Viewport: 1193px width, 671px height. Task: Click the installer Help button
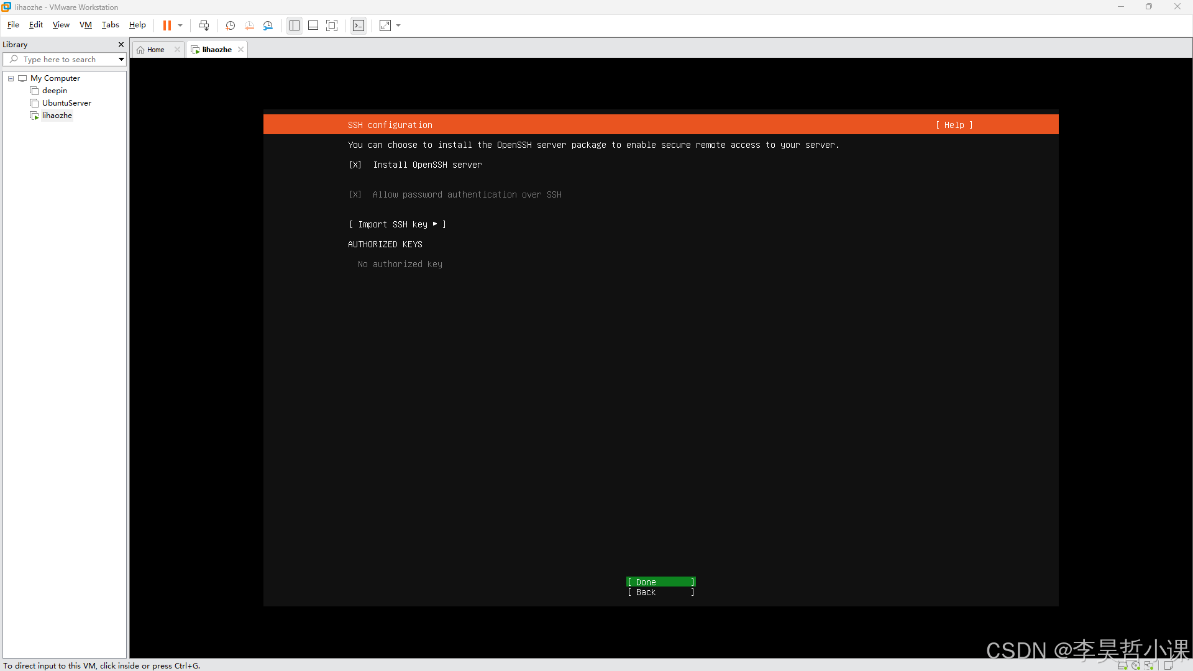[954, 125]
